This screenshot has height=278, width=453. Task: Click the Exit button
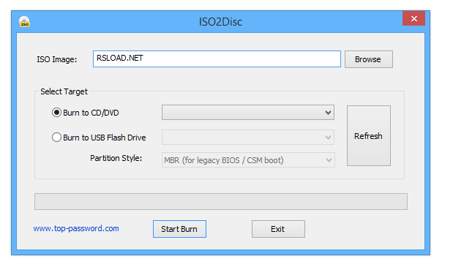278,229
